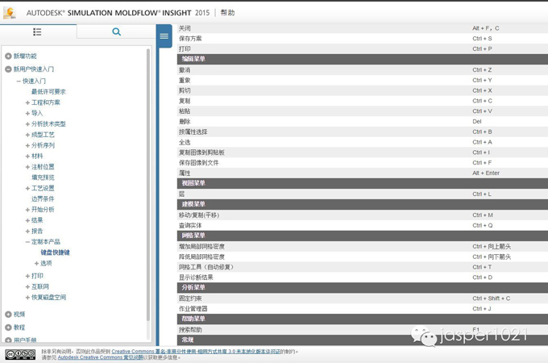Open the 打印 topic in navigation tree
The height and width of the screenshot is (363, 548).
pyautogui.click(x=37, y=276)
